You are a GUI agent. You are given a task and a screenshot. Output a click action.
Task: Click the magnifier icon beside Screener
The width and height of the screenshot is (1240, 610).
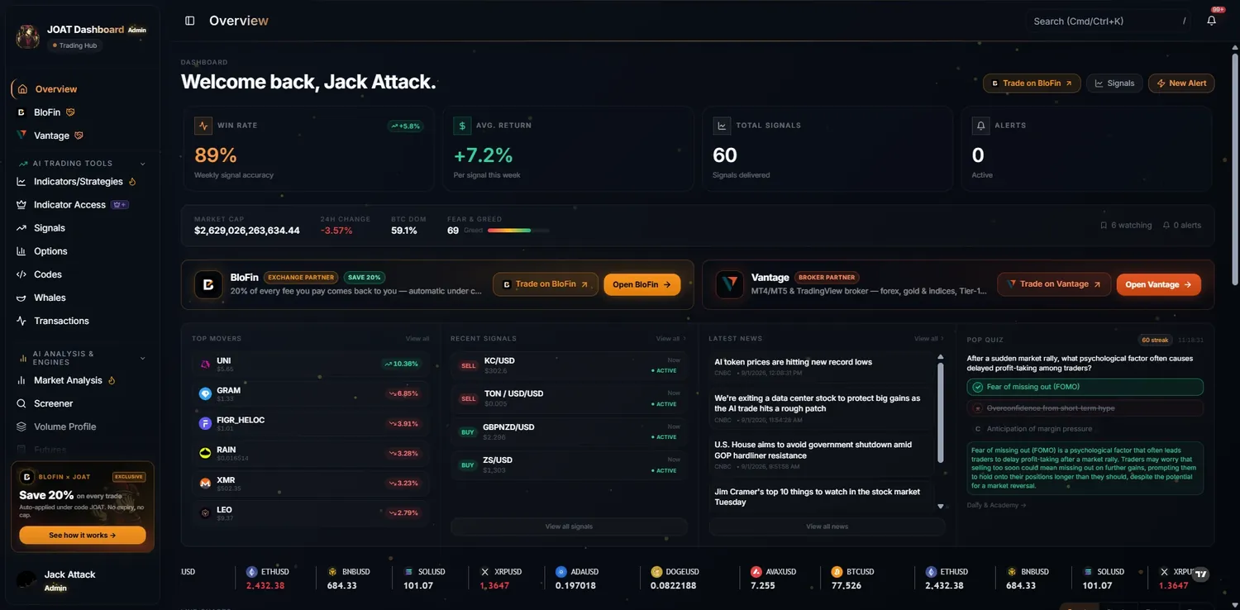[x=21, y=403]
